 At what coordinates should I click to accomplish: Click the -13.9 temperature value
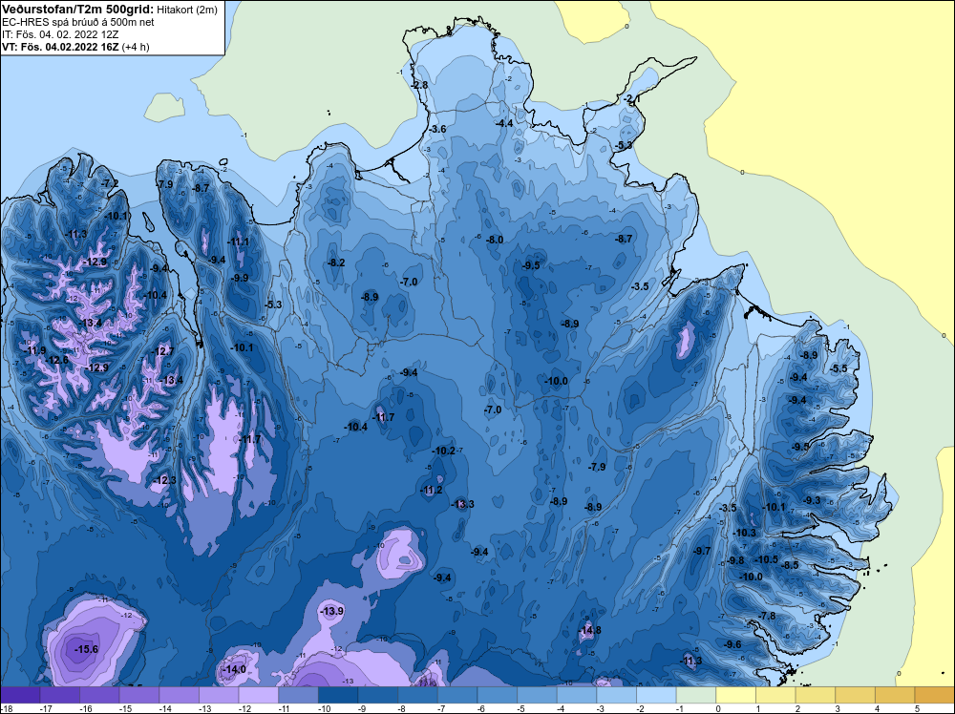click(332, 611)
